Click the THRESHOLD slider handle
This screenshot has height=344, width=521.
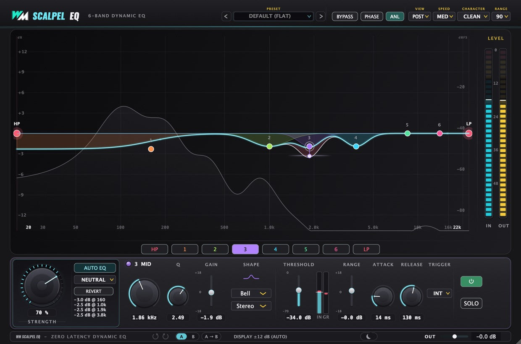tap(299, 290)
